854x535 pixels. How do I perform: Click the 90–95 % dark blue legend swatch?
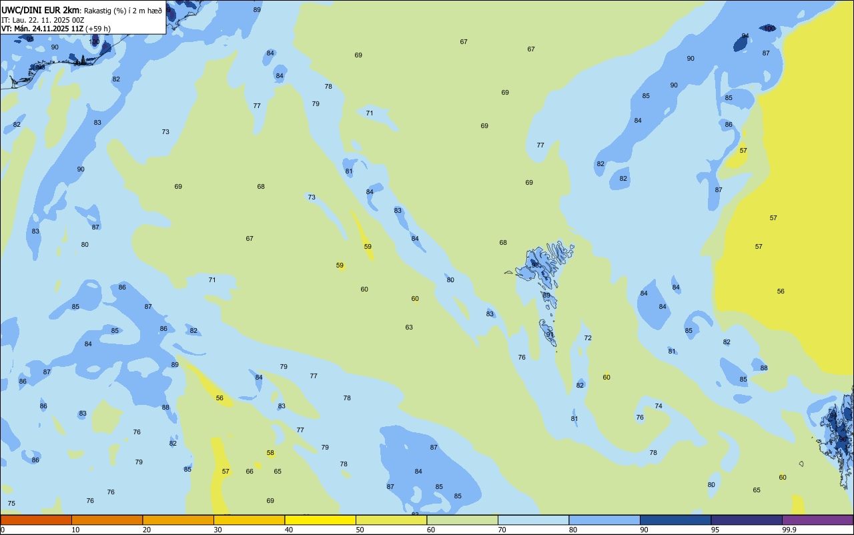(x=675, y=520)
